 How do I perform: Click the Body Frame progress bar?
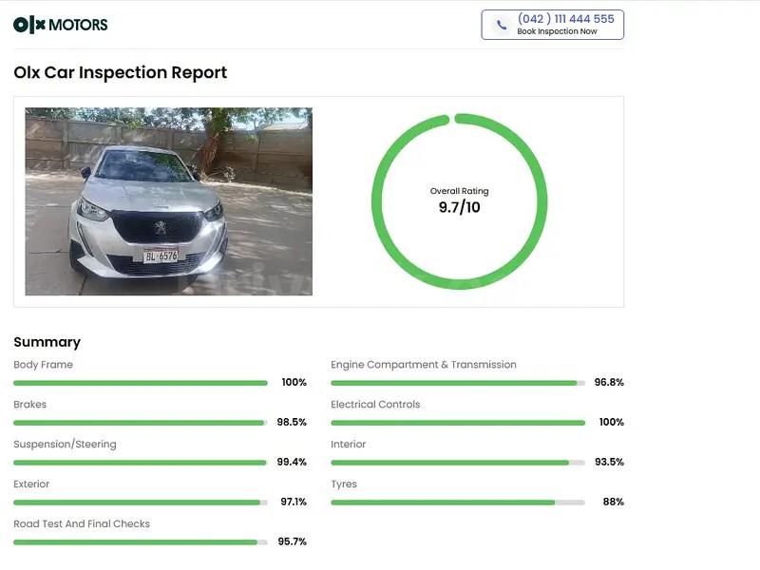coord(139,382)
